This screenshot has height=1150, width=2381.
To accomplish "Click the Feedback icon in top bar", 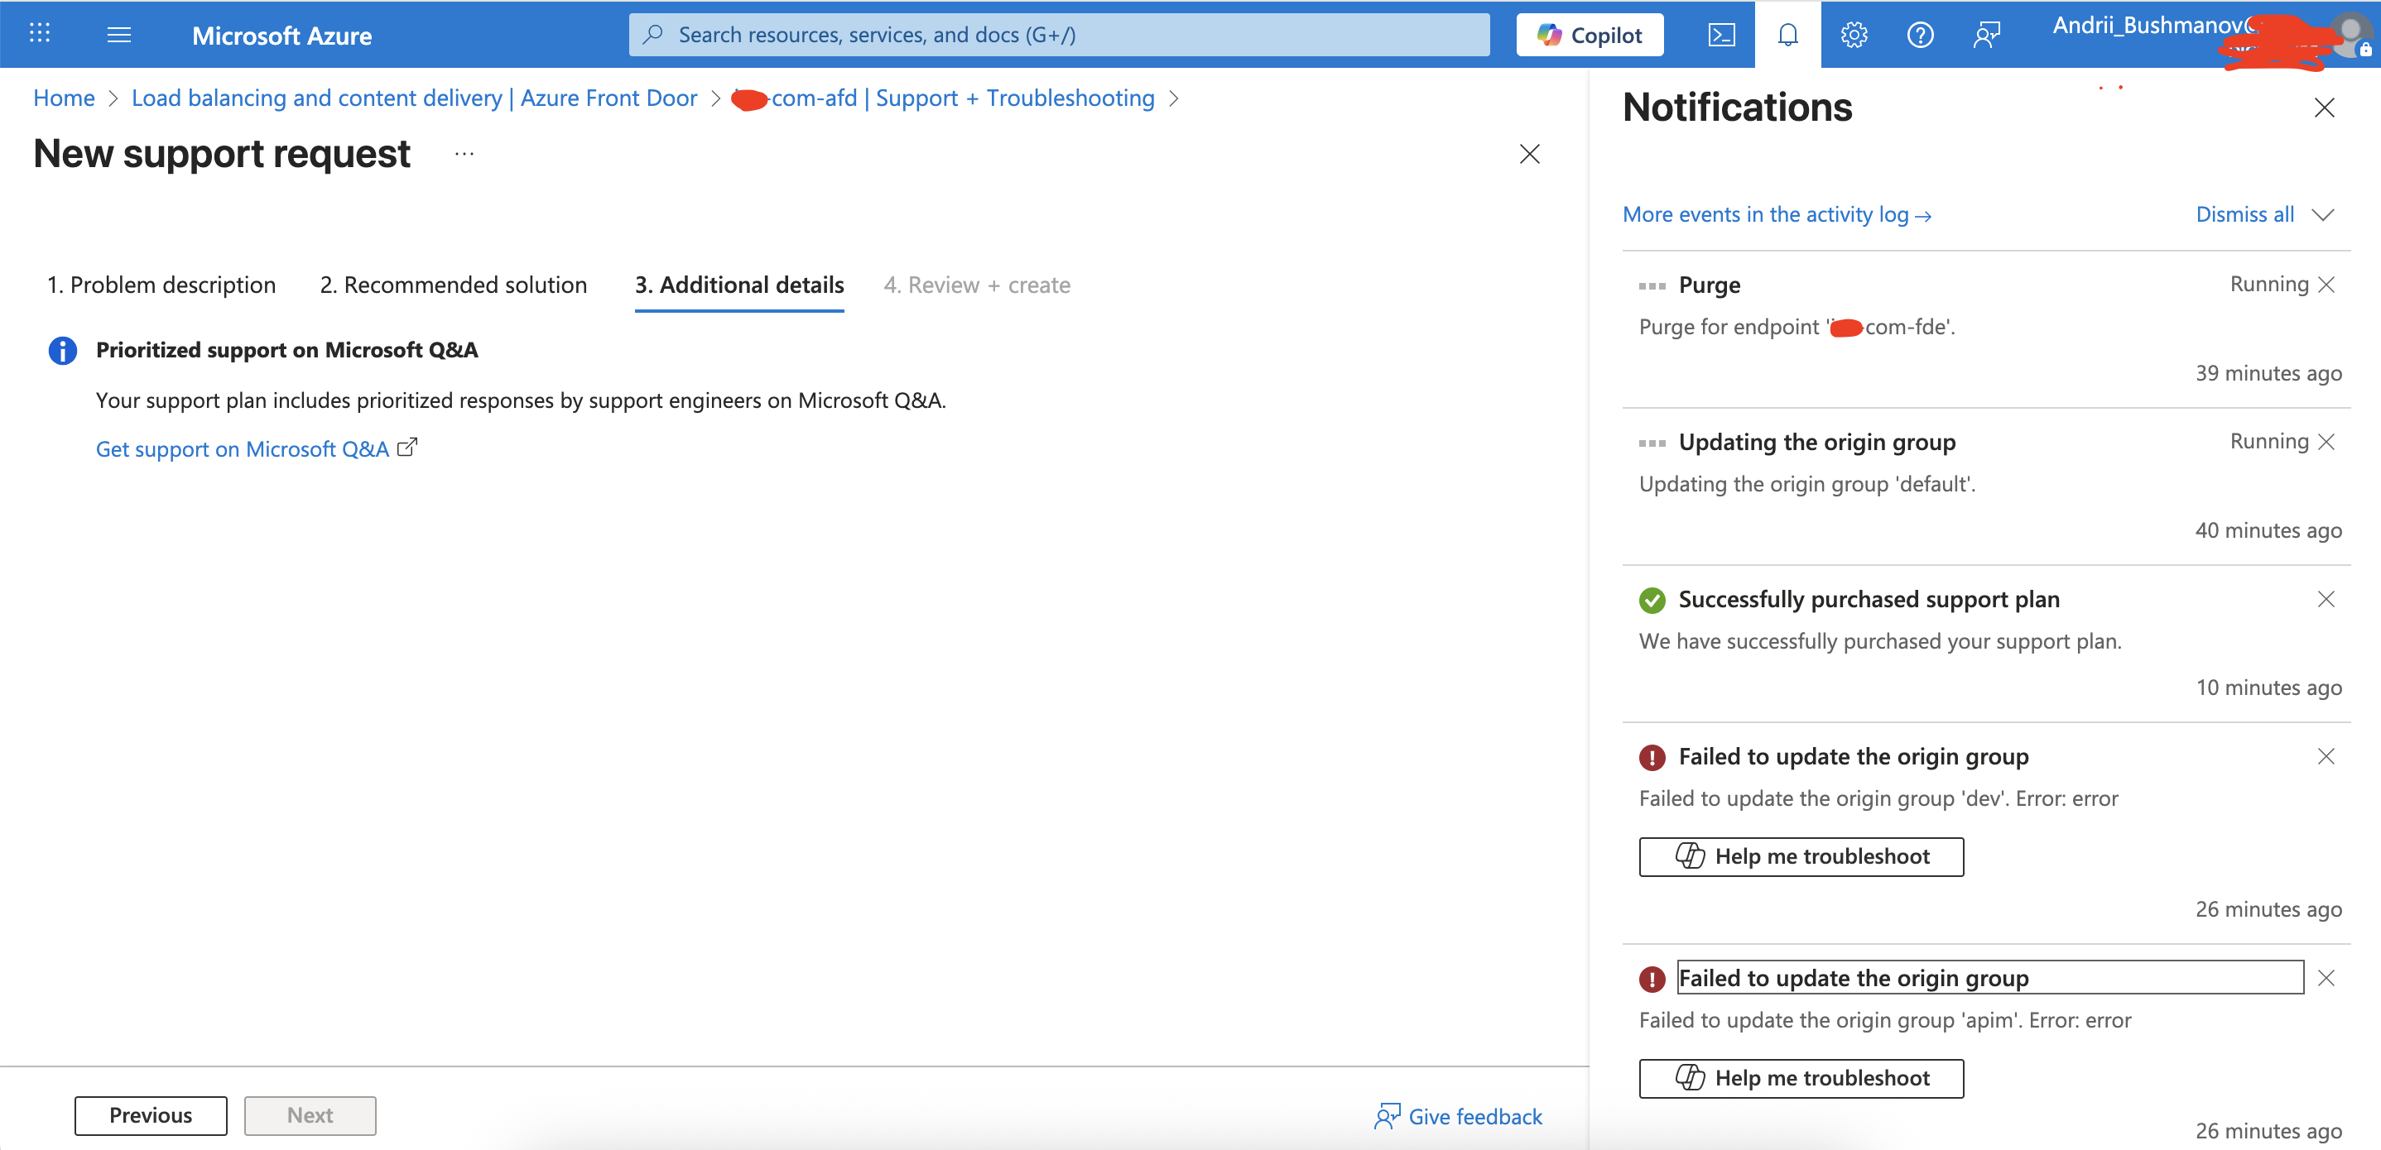I will point(1986,35).
